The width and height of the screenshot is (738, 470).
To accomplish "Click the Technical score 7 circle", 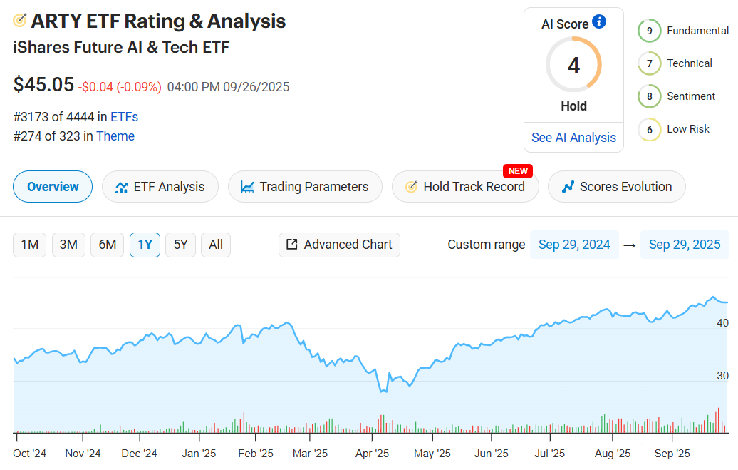I will pyautogui.click(x=649, y=63).
